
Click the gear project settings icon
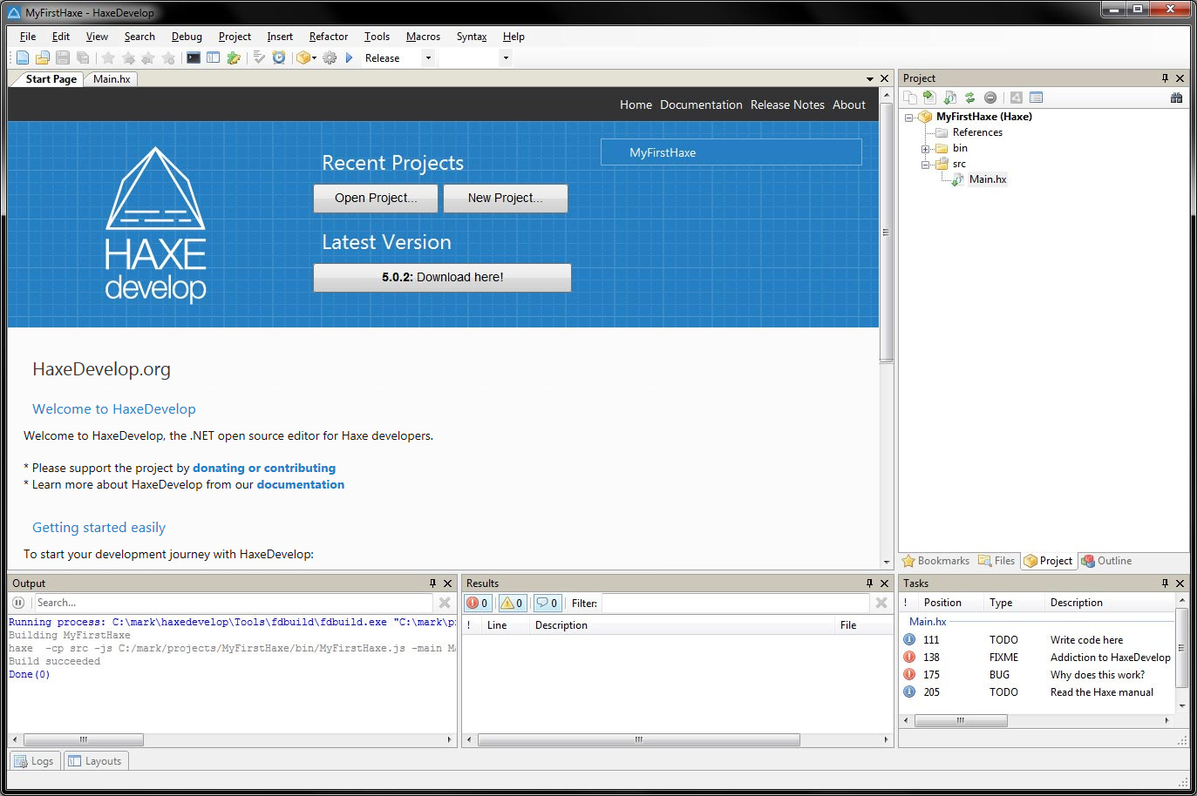330,57
